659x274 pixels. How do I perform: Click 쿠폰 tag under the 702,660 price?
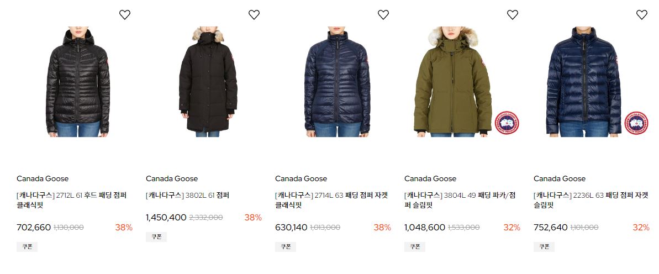[x=27, y=247]
